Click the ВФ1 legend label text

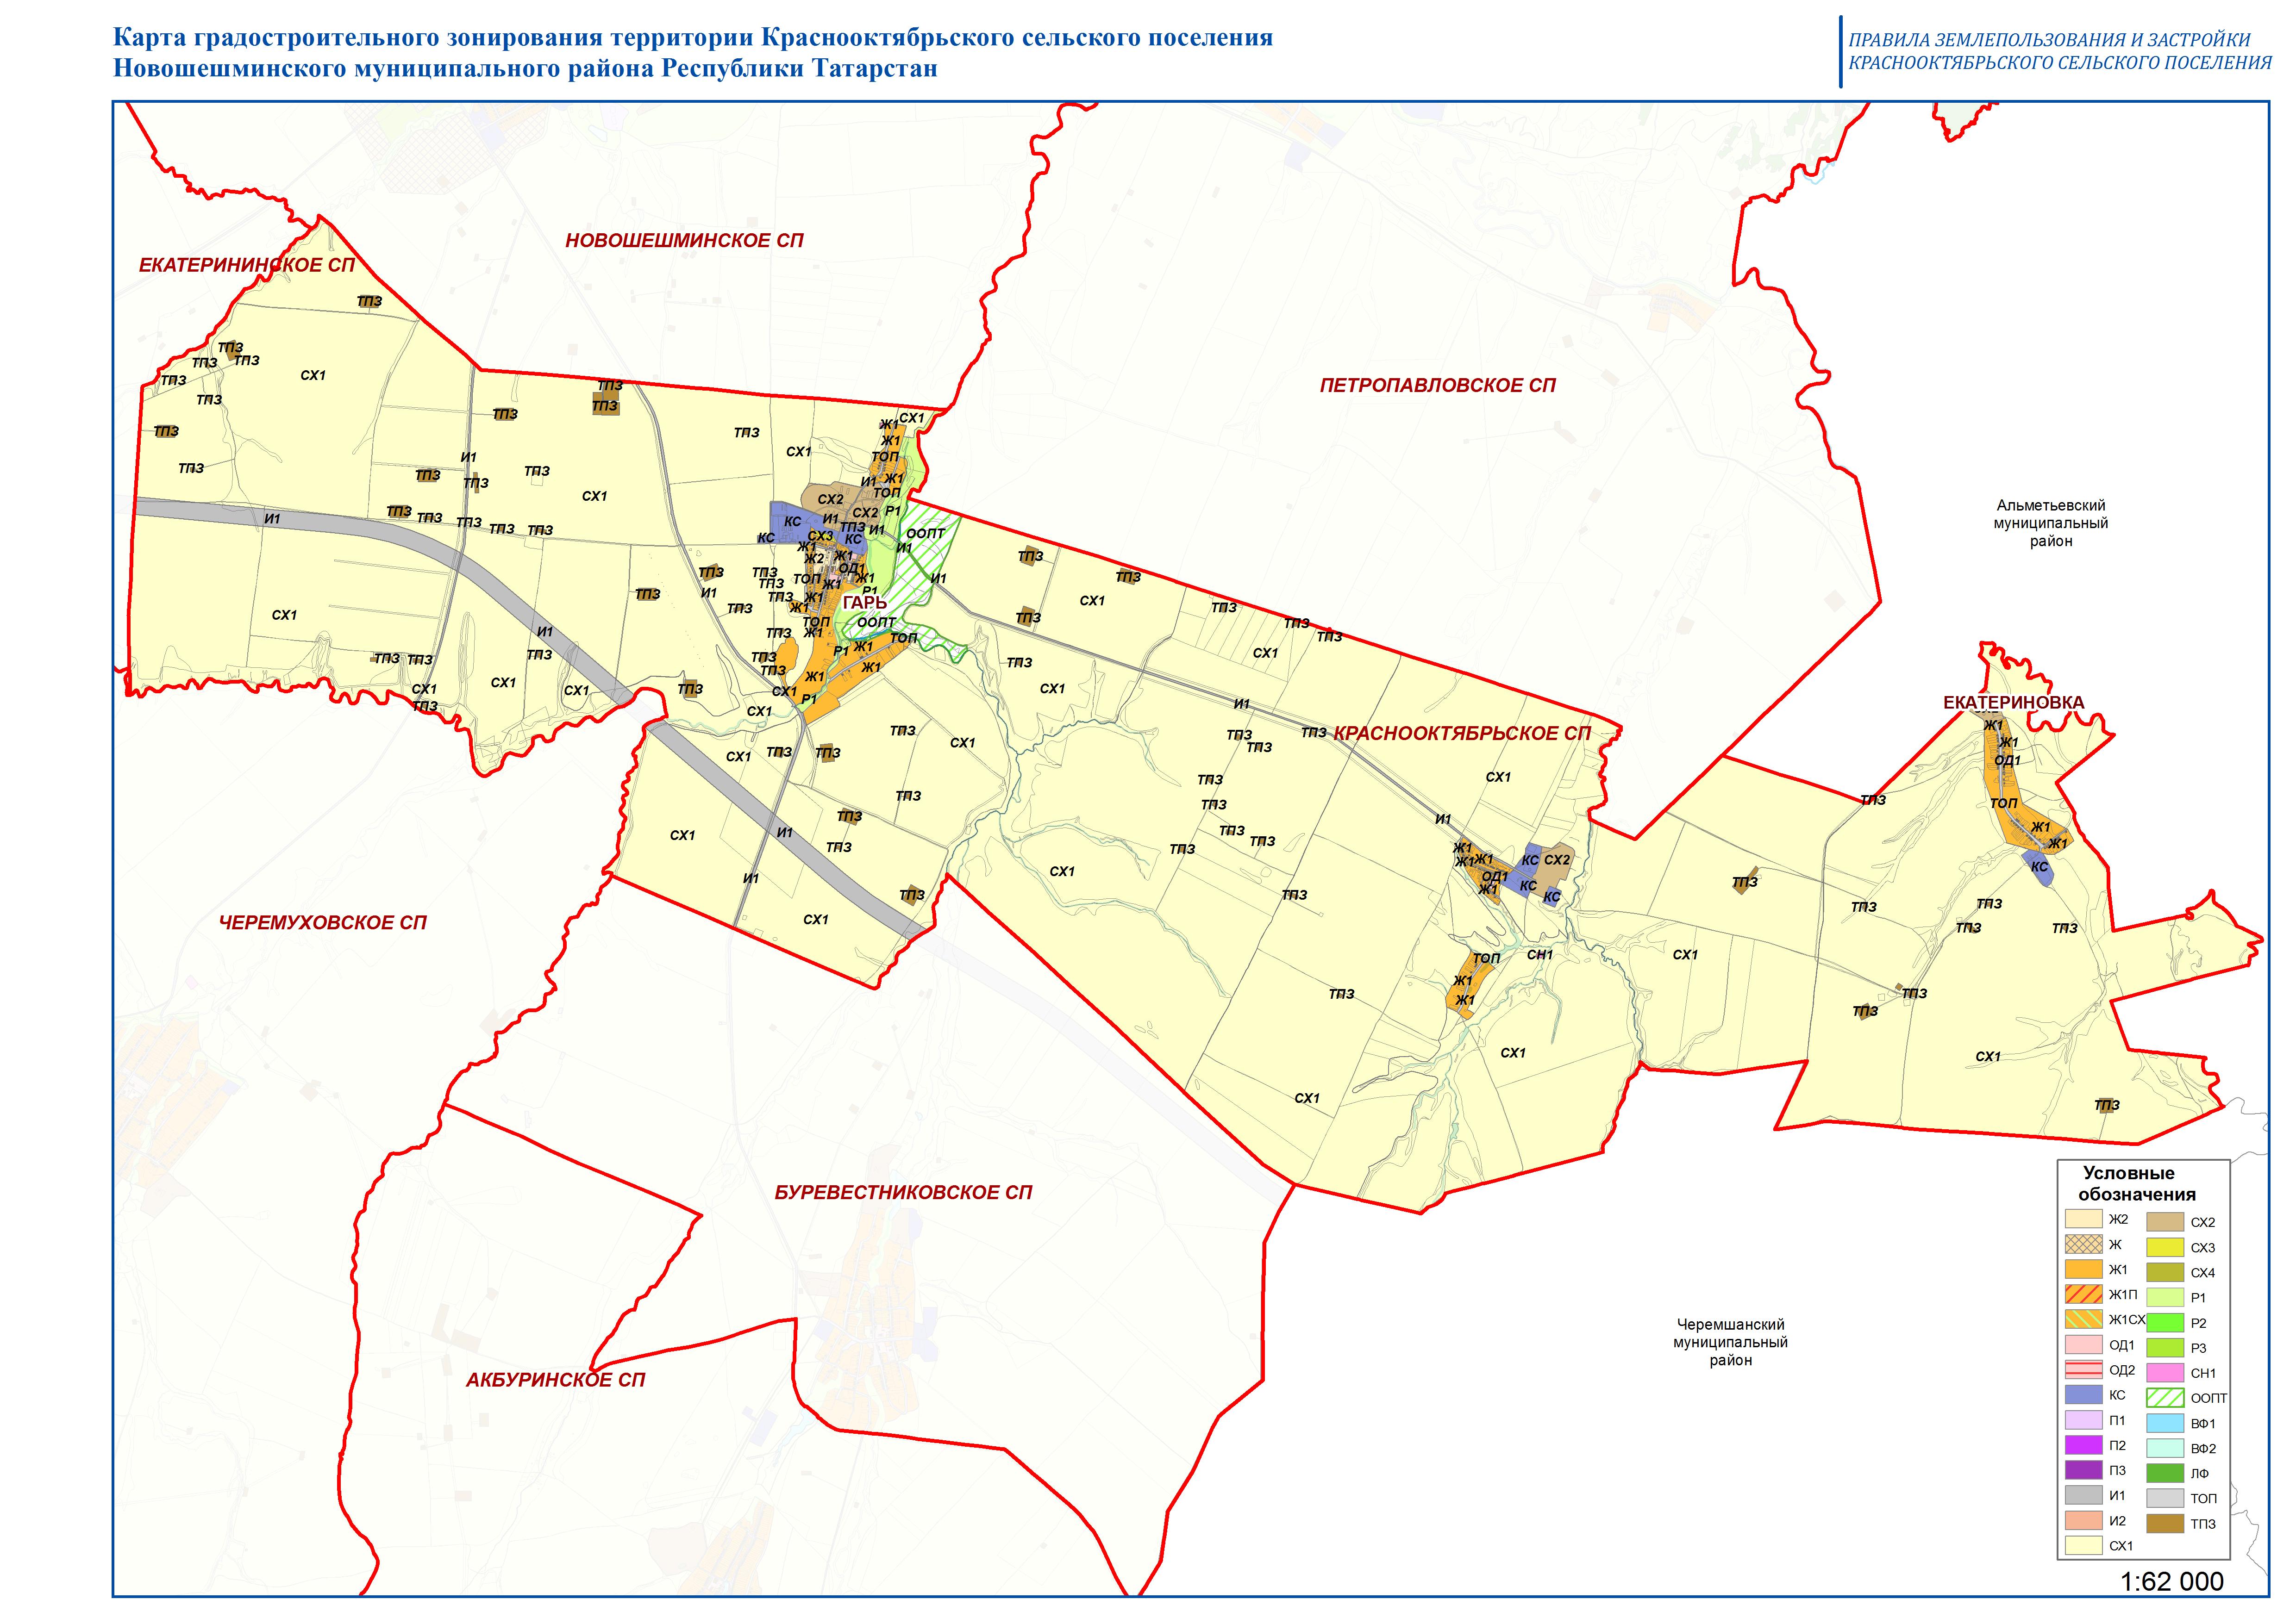click(2203, 1424)
